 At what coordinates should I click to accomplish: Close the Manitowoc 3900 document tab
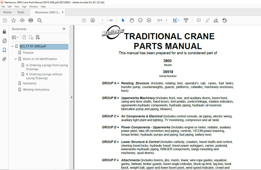click(x=63, y=12)
